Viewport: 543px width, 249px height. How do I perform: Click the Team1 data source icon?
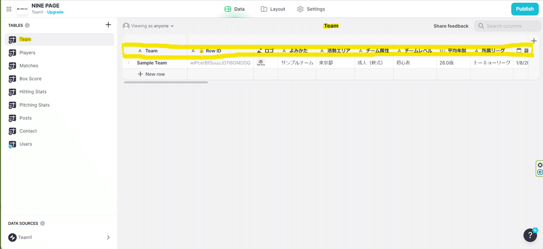(x=12, y=237)
